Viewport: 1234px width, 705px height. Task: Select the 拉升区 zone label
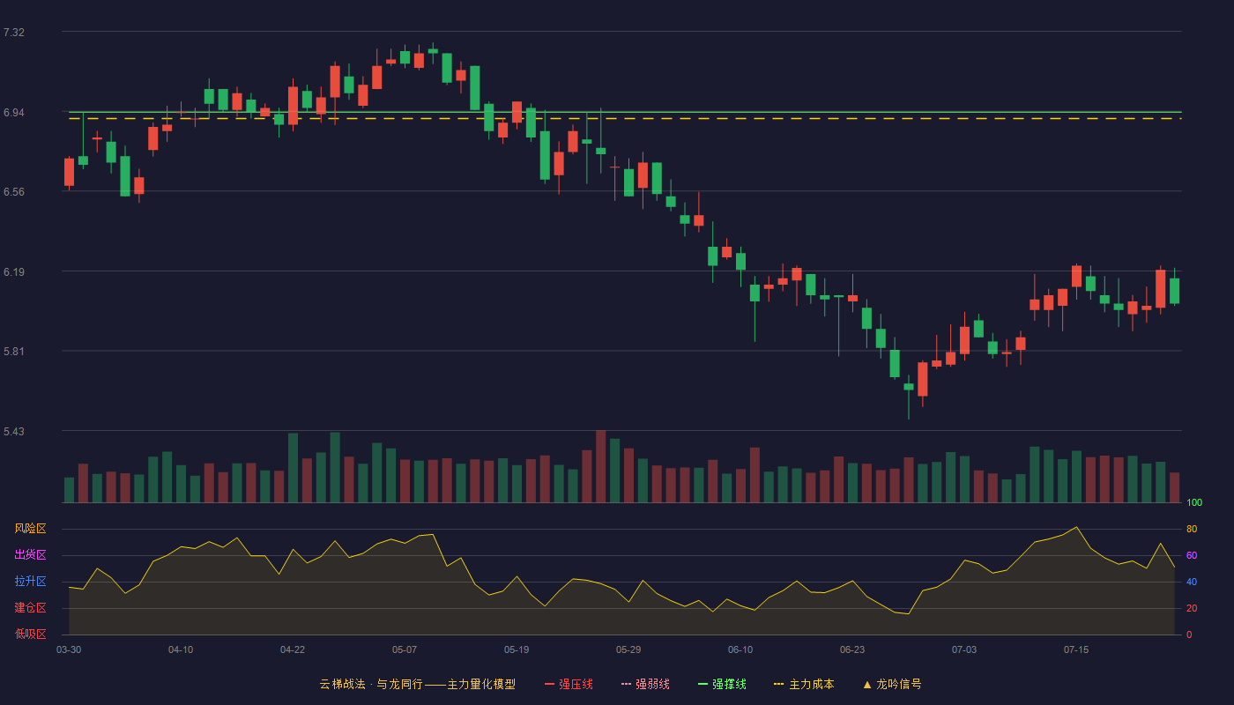click(30, 582)
